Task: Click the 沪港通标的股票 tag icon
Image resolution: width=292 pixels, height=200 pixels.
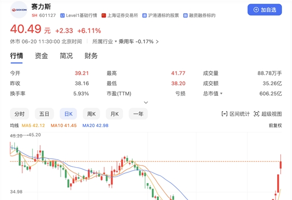Action: coord(144,15)
